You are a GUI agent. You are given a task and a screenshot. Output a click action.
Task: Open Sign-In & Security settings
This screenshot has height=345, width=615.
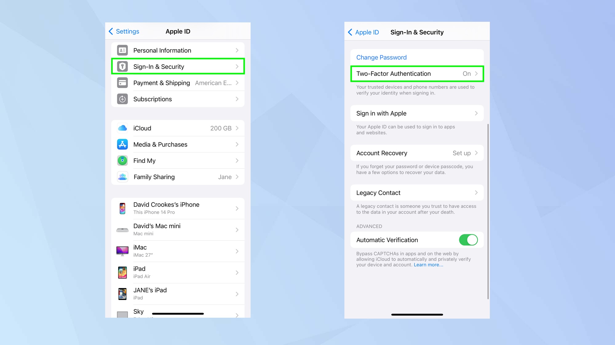(x=178, y=66)
